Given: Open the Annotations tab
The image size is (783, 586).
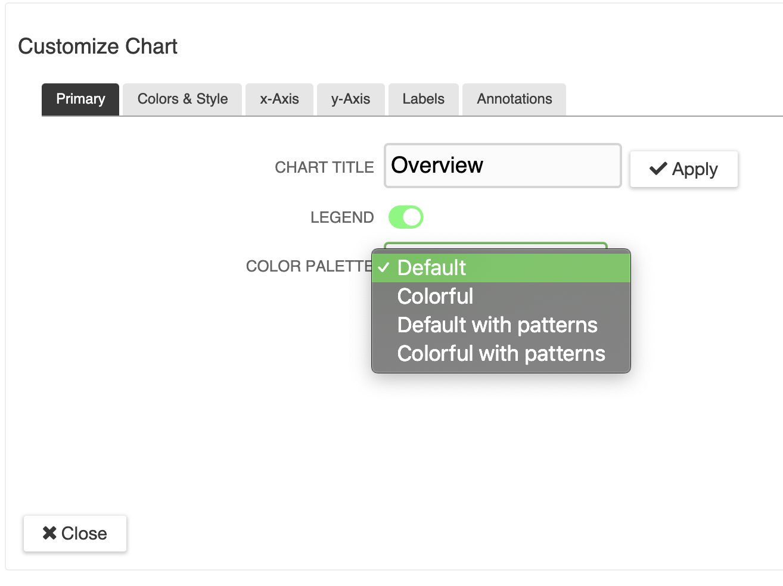Looking at the screenshot, I should [x=514, y=99].
